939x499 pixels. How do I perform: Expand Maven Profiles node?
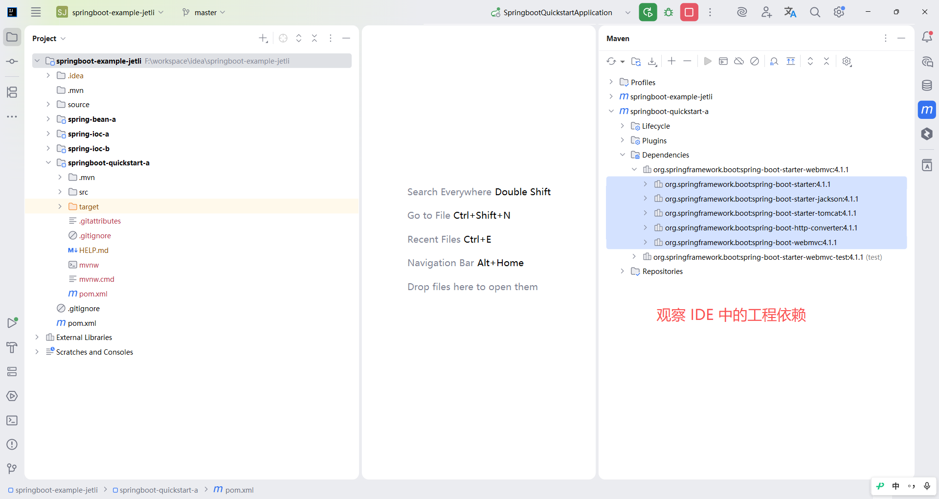click(611, 82)
